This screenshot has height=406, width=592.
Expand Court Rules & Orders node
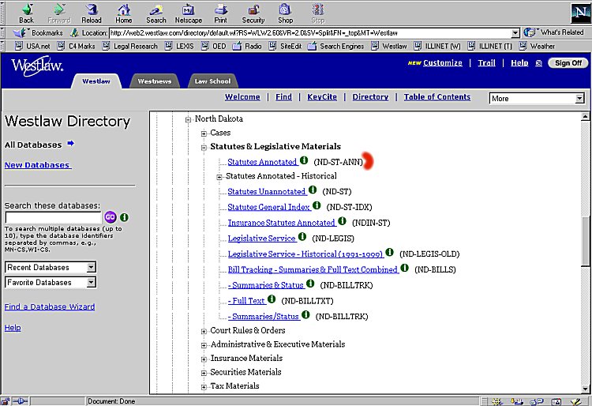[204, 331]
